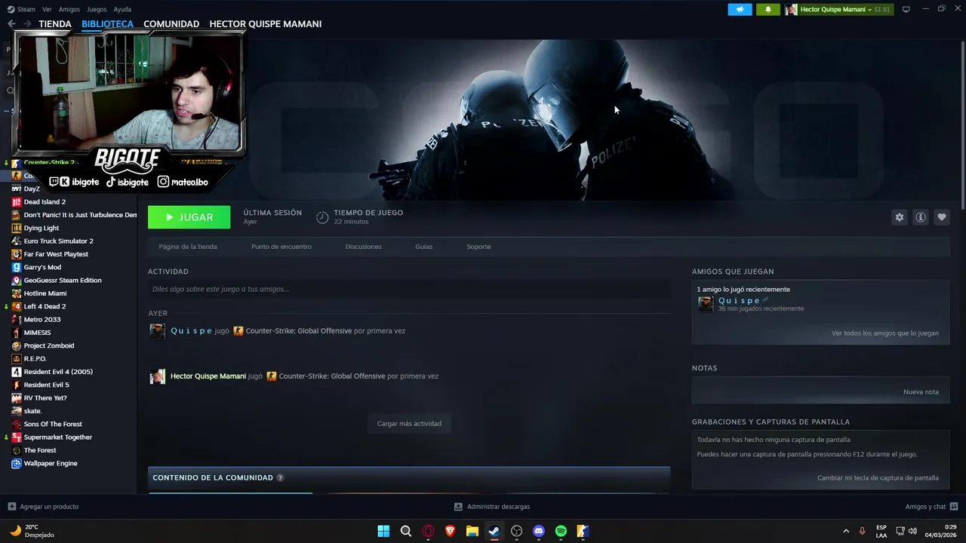Image resolution: width=966 pixels, height=543 pixels.
Task: Click the Dying Light game icon
Action: (17, 228)
